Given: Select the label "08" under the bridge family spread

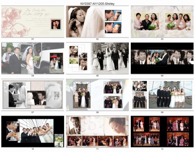Looking at the screenshot, I should [x=97, y=112].
